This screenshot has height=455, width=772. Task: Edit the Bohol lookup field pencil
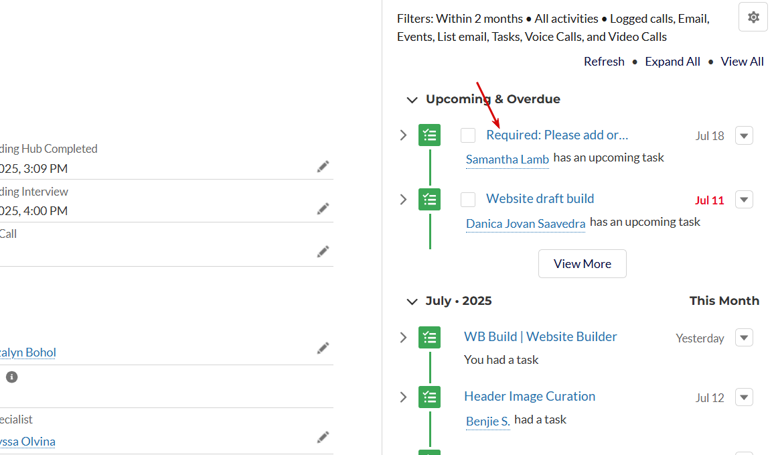coord(323,348)
